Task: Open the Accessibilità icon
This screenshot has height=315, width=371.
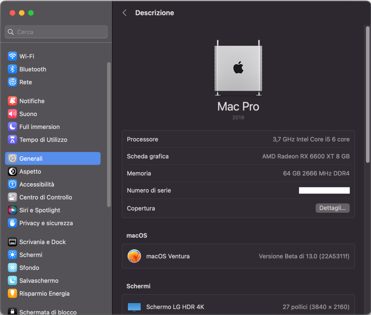Action: [x=12, y=184]
